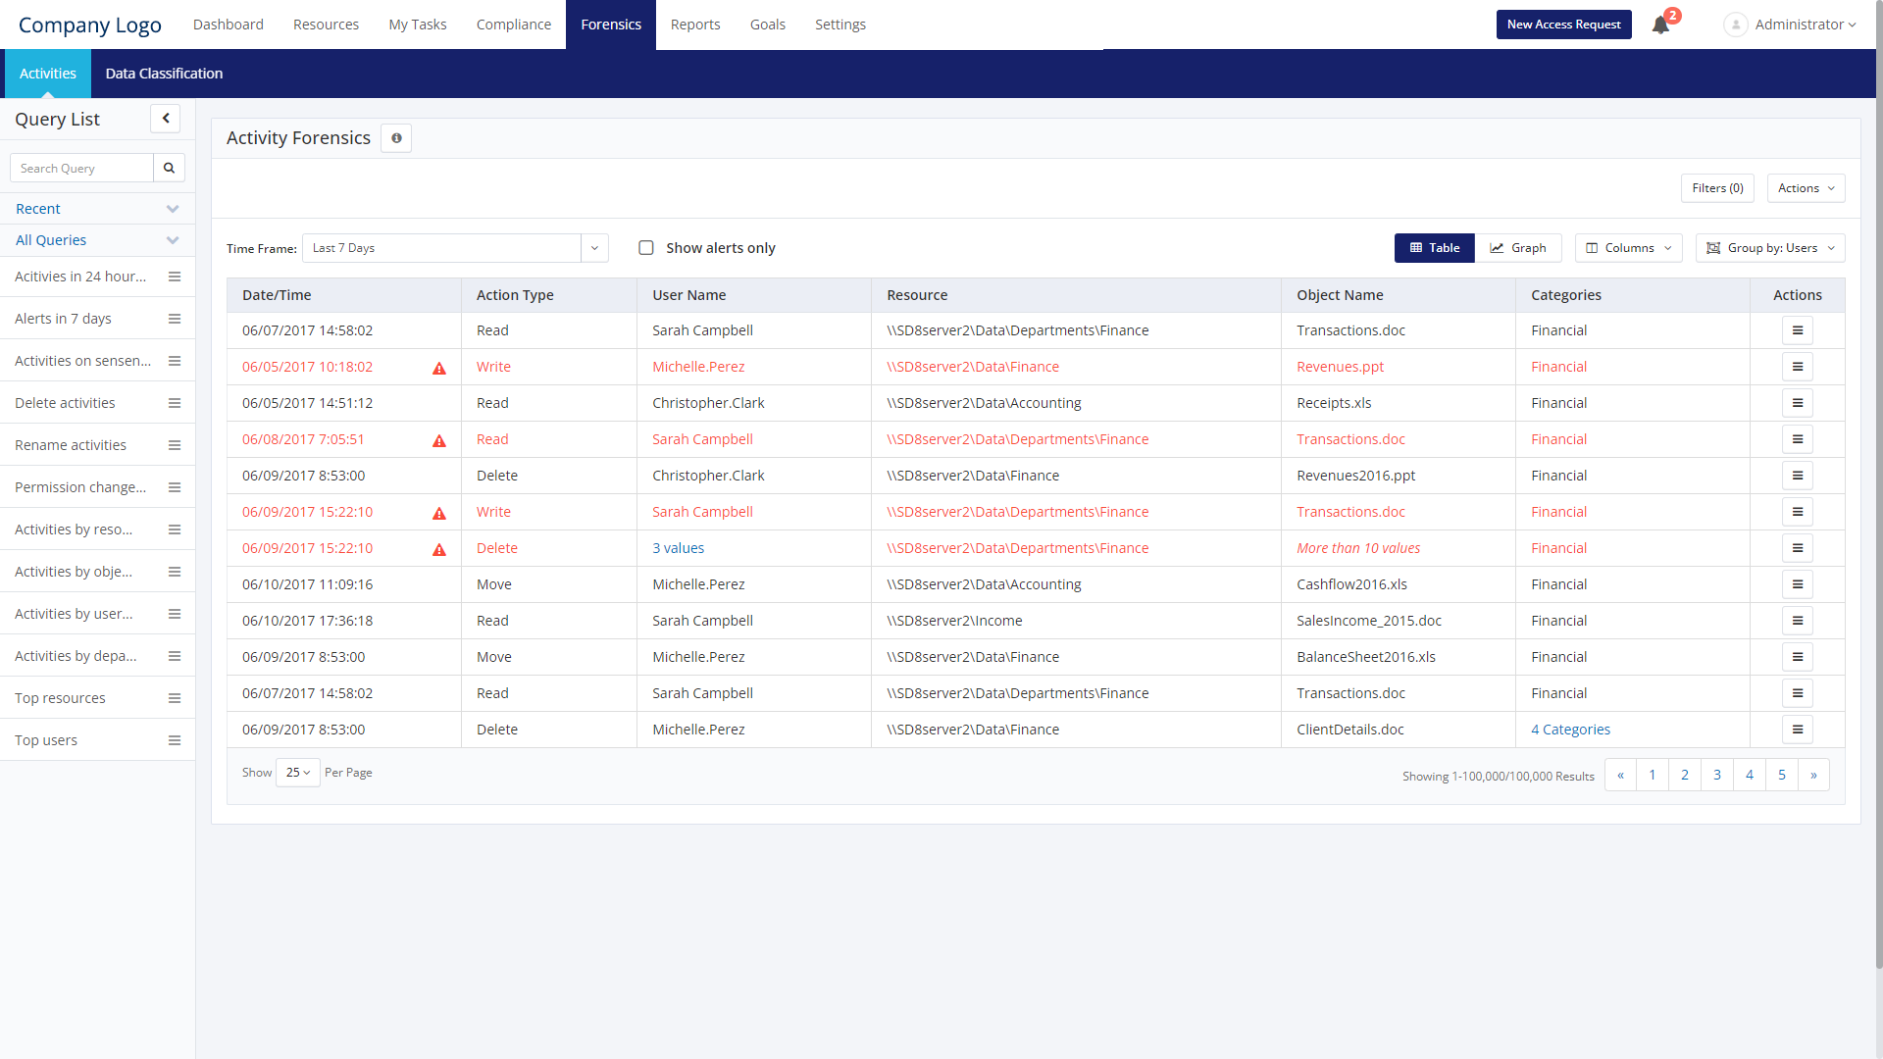This screenshot has height=1059, width=1883.
Task: Open Activity Forensics info icon
Action: [x=396, y=138]
